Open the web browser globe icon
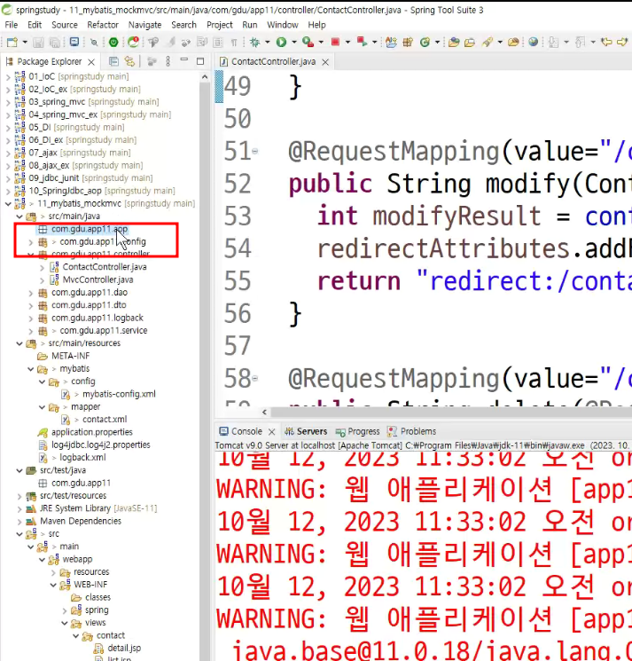The width and height of the screenshot is (632, 661). (533, 43)
